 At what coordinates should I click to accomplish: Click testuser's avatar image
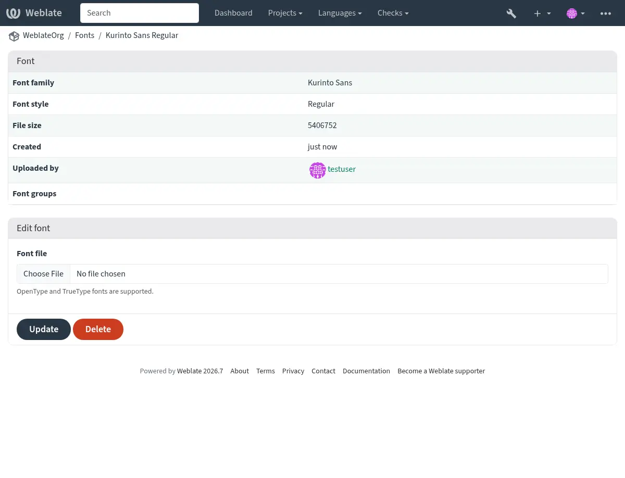tap(317, 170)
